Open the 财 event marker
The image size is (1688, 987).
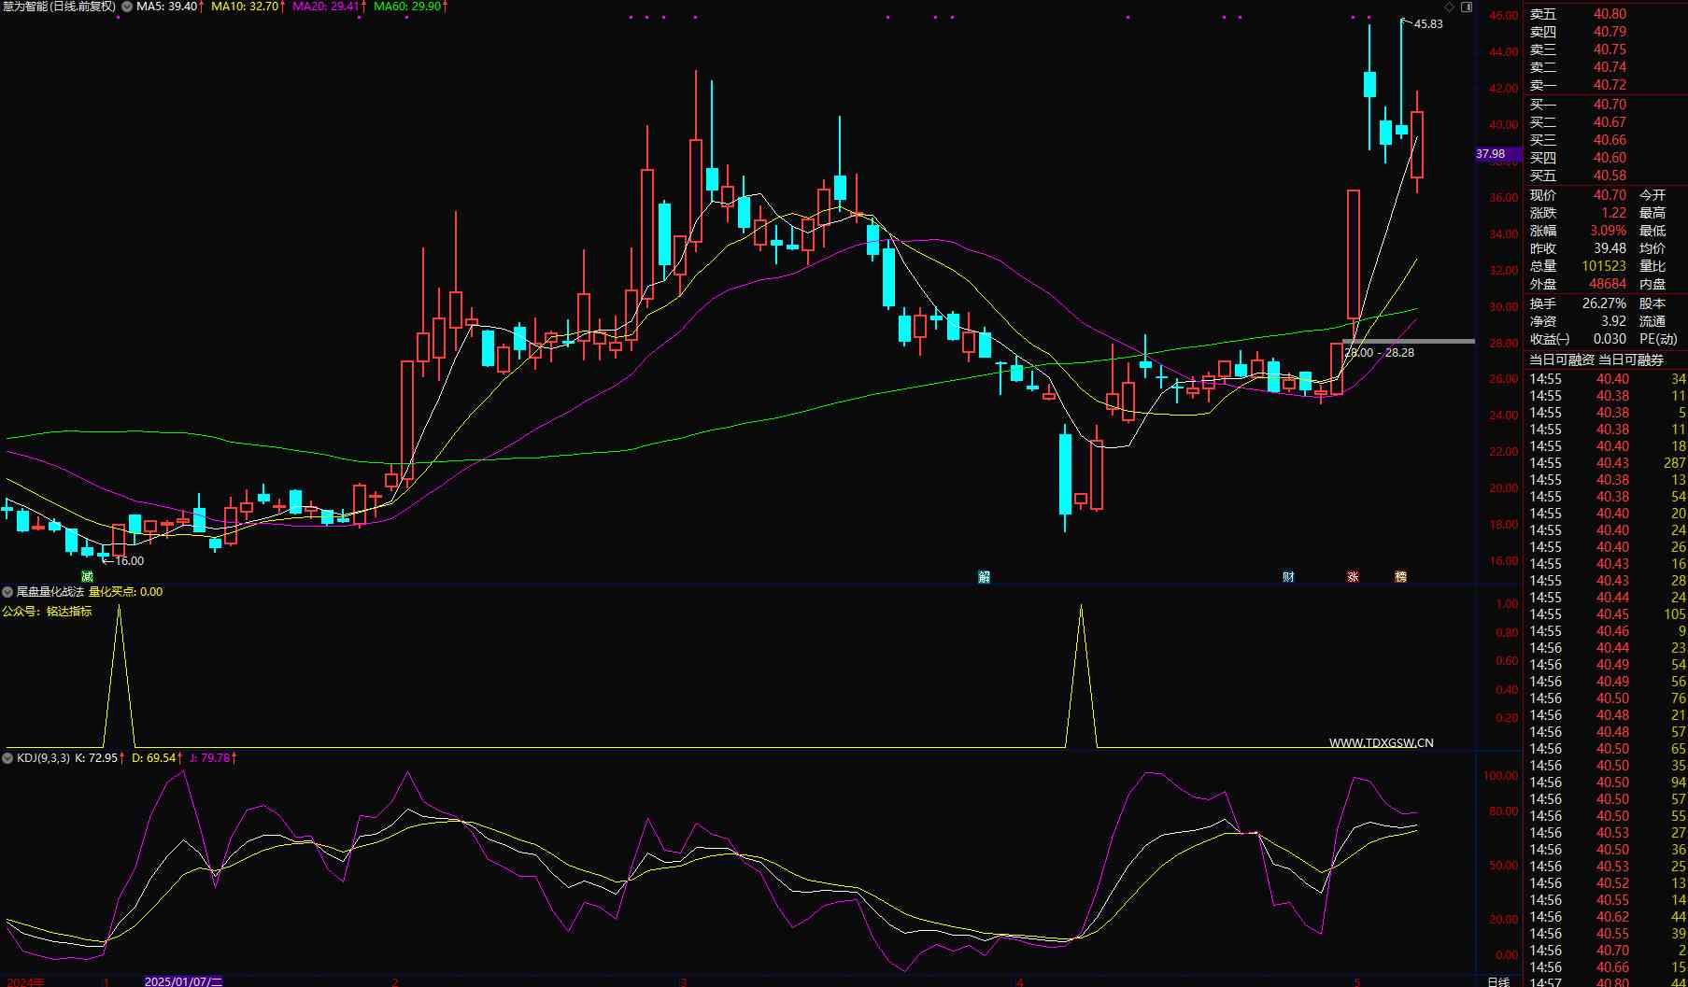coord(1289,576)
